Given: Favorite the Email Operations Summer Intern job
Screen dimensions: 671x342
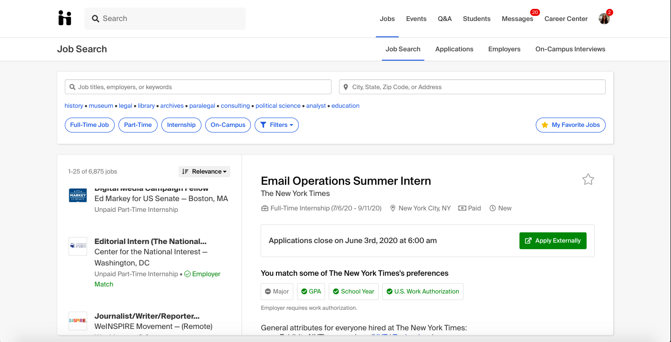Looking at the screenshot, I should tap(588, 180).
